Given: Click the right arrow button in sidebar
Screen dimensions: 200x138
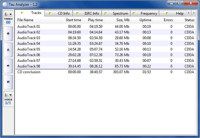Looking at the screenshot, I should point(8,66).
